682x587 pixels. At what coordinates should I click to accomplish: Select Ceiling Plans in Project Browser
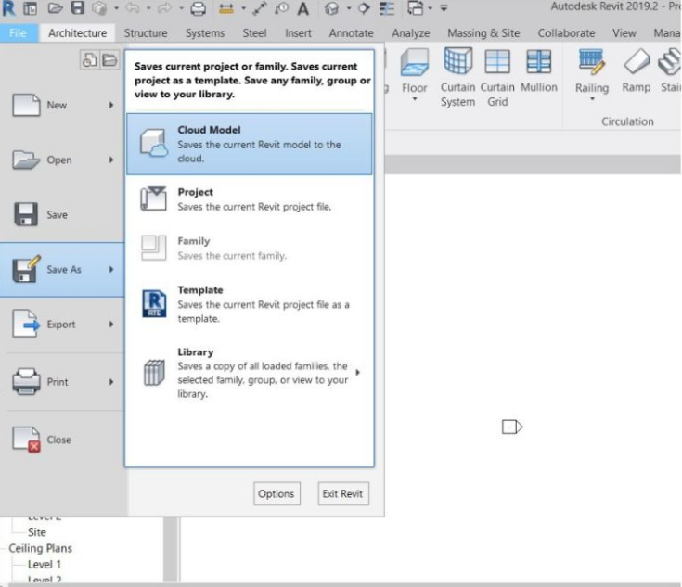(x=41, y=548)
